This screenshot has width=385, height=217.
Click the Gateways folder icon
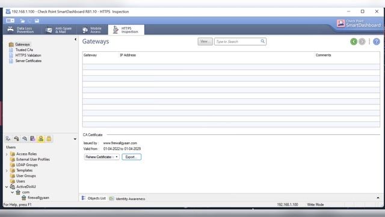[11, 44]
